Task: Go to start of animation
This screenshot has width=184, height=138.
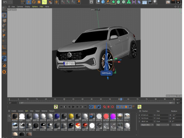Action: pyautogui.click(x=61, y=107)
